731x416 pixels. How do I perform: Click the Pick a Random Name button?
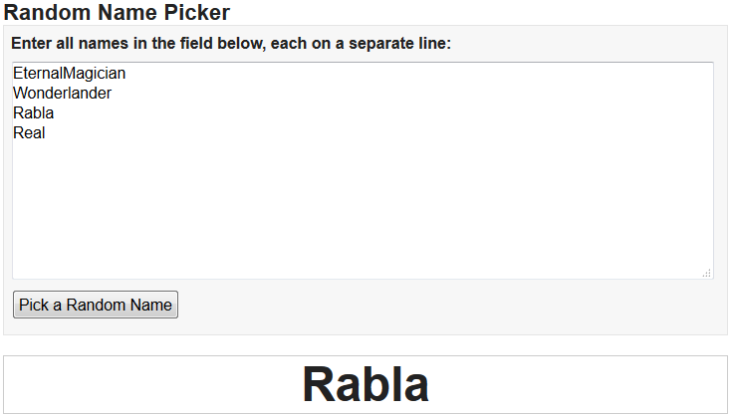pos(96,305)
